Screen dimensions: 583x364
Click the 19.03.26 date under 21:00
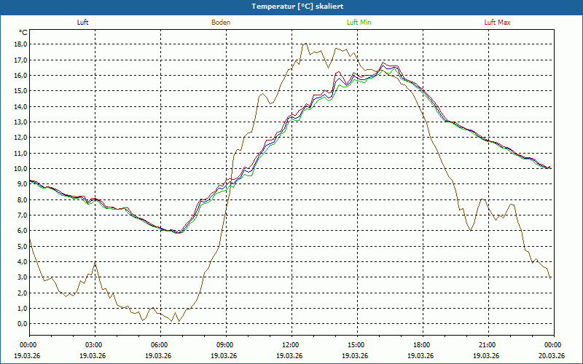point(486,355)
